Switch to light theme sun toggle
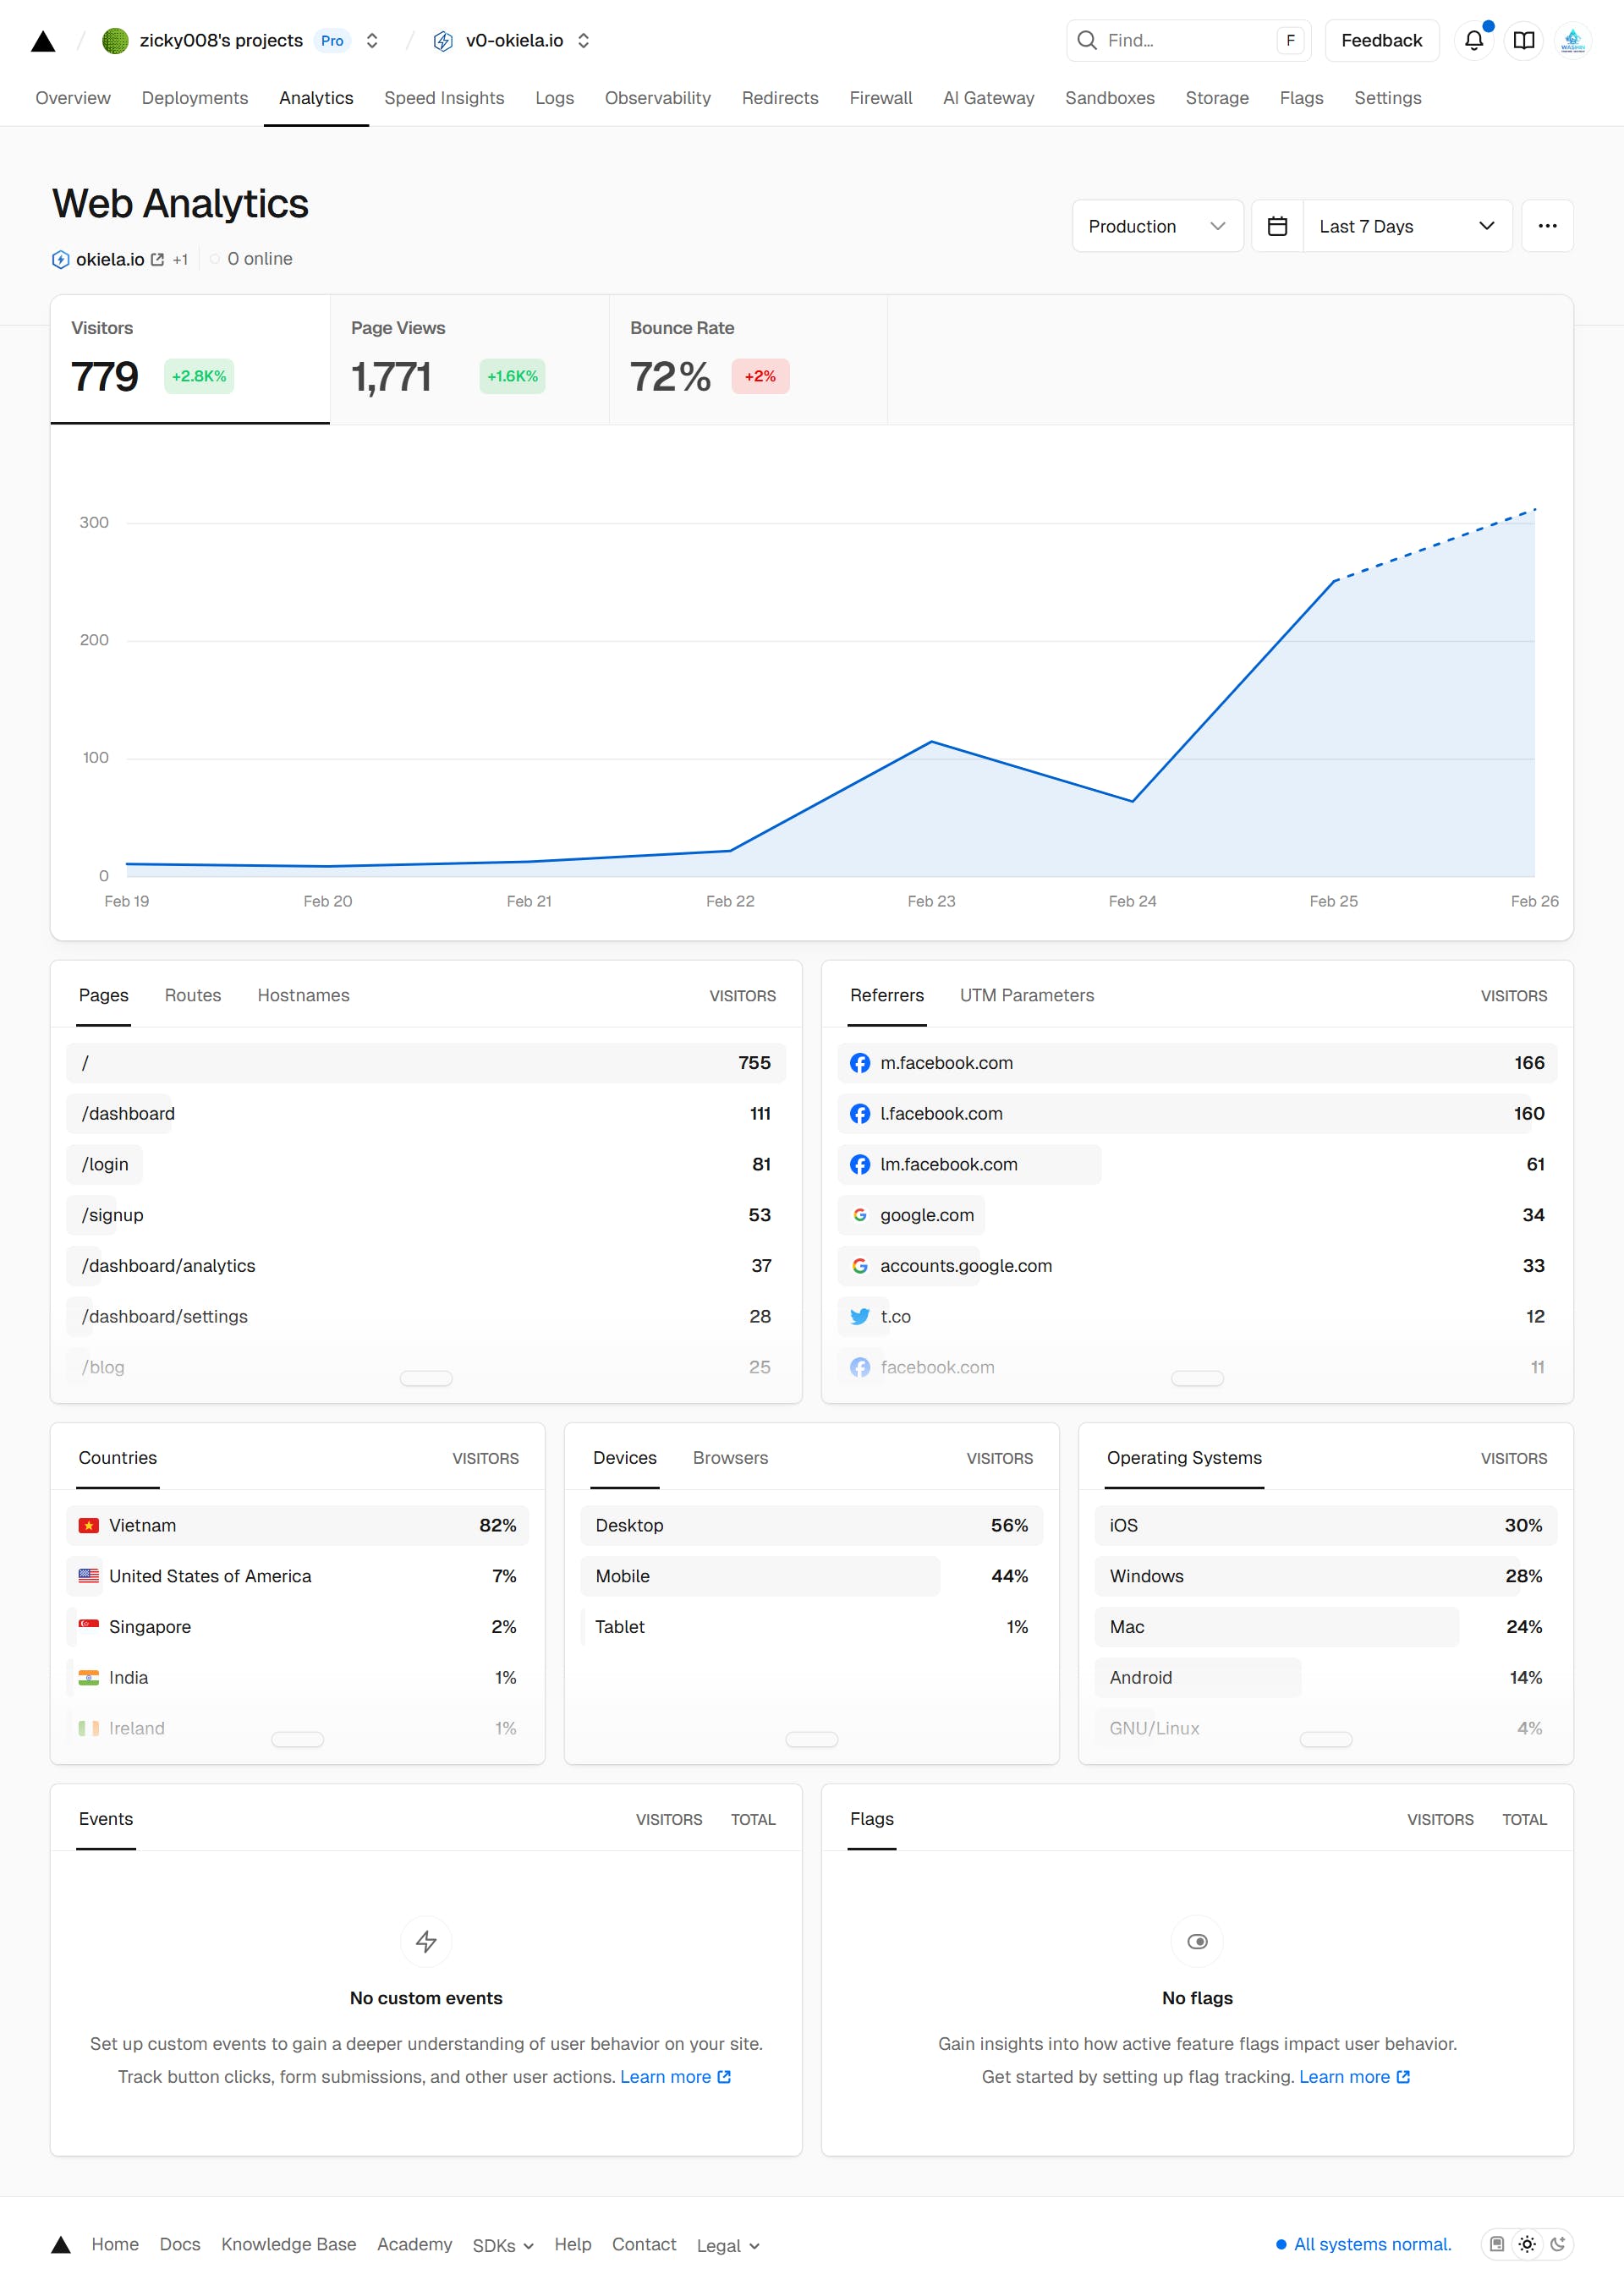The width and height of the screenshot is (1624, 2296). coord(1527,2244)
